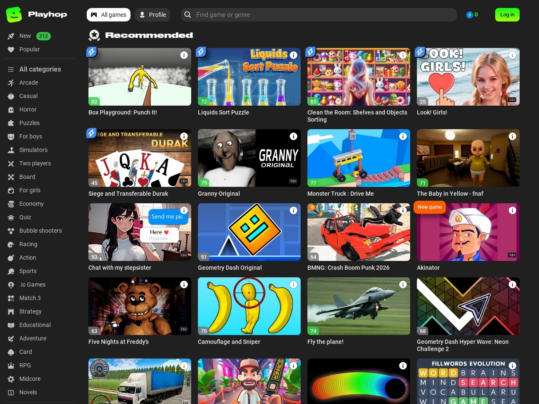
Task: Select the Novels category
Action: tap(28, 393)
